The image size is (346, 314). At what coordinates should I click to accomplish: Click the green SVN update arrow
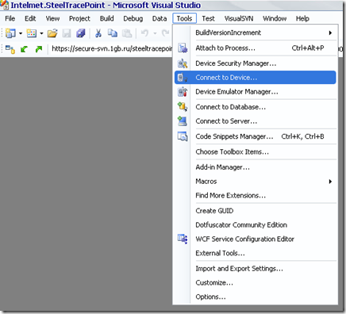click(24, 49)
